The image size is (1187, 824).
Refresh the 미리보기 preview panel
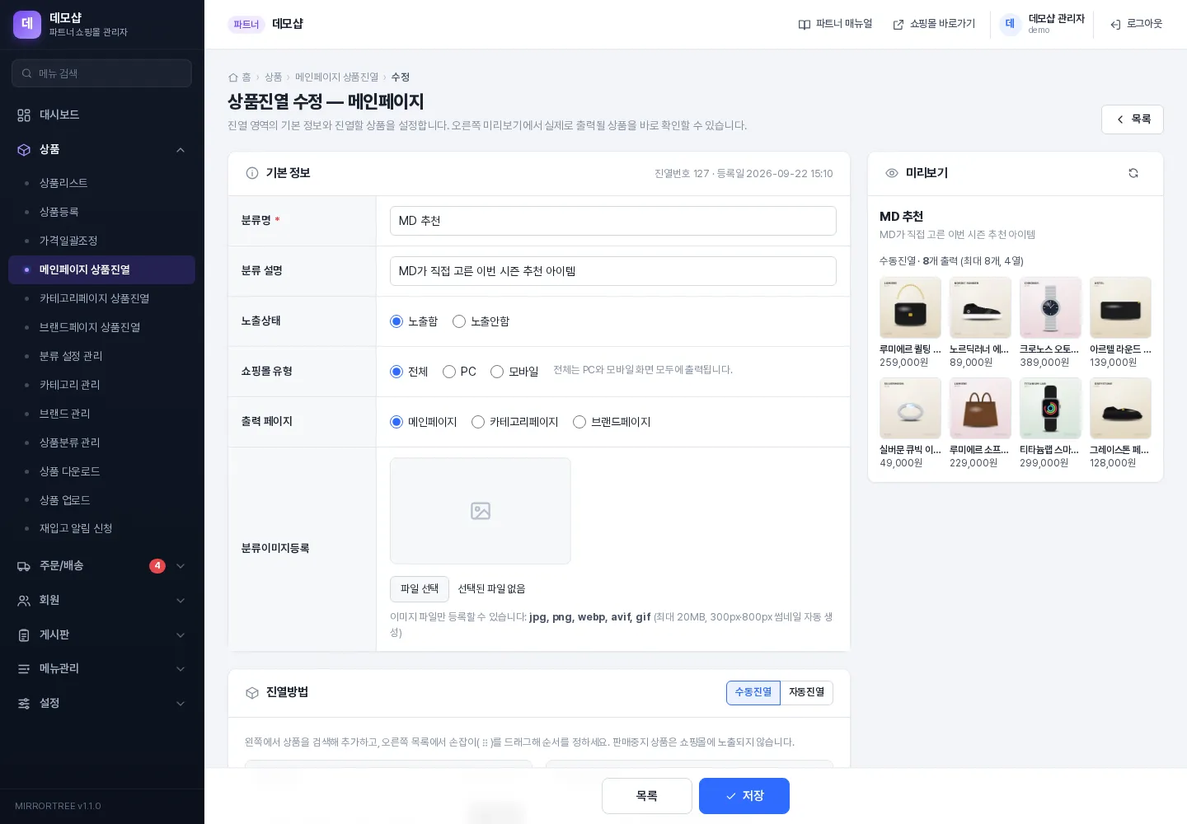click(x=1133, y=173)
